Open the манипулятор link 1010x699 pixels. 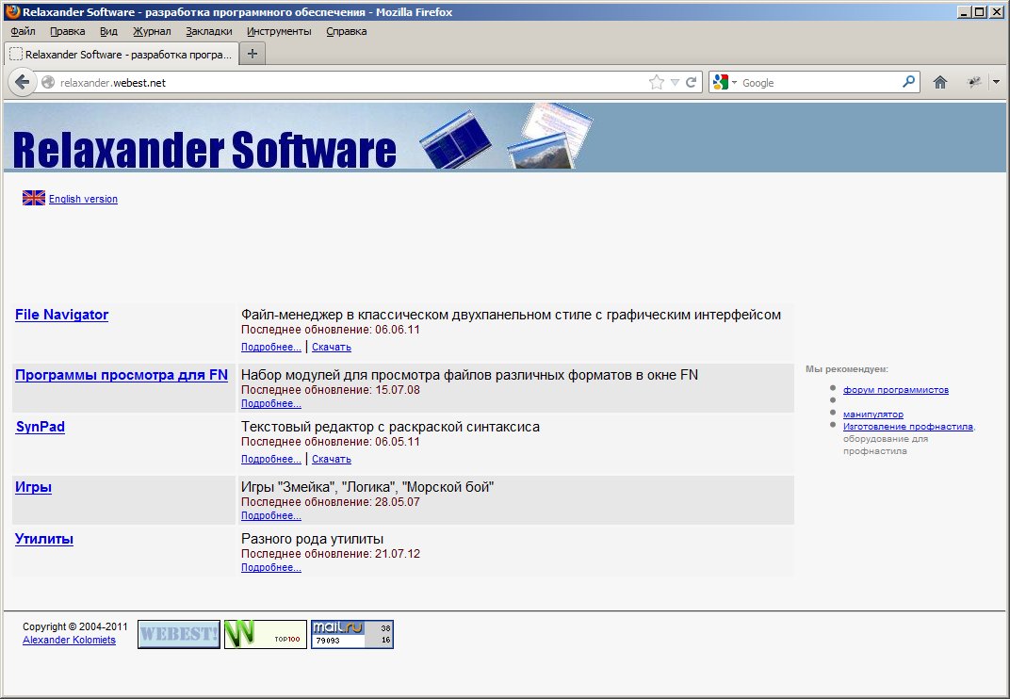point(872,415)
